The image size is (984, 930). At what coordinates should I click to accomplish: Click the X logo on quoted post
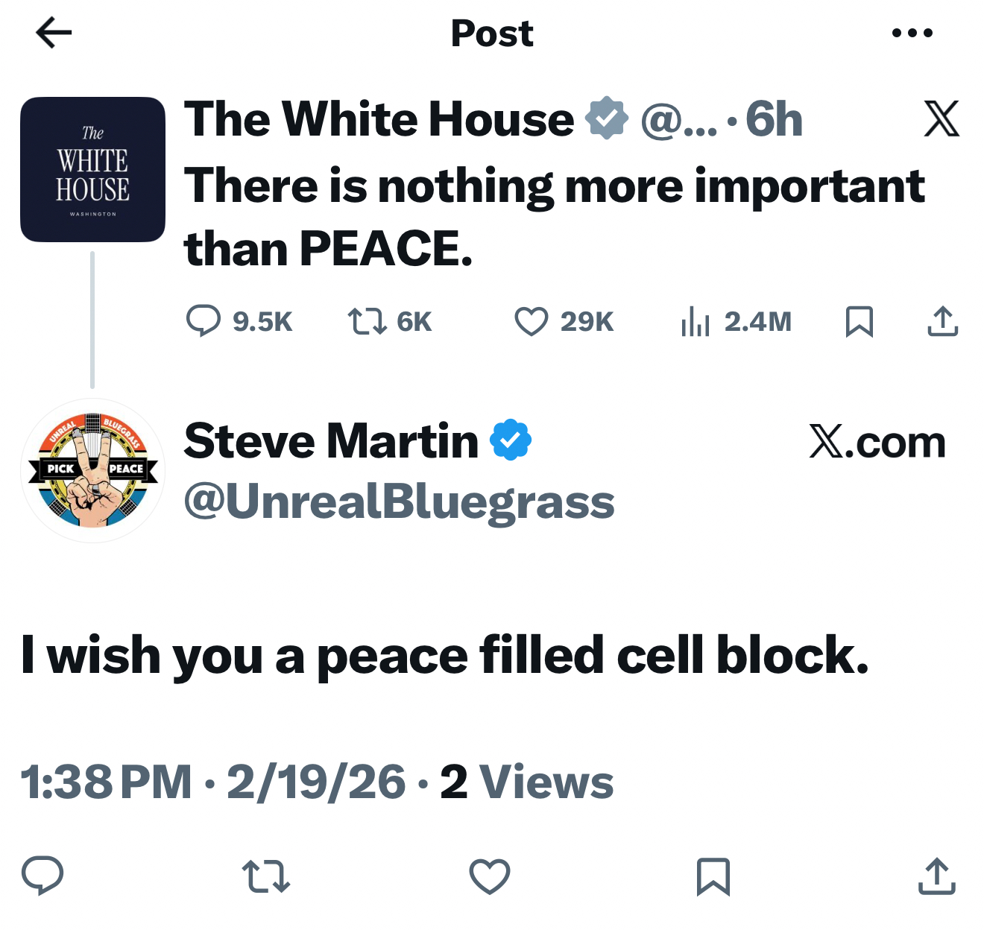(x=941, y=119)
